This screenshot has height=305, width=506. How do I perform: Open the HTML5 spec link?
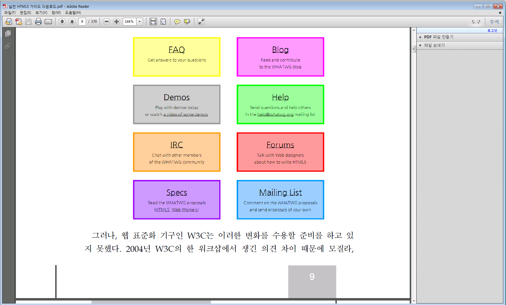[x=162, y=210]
